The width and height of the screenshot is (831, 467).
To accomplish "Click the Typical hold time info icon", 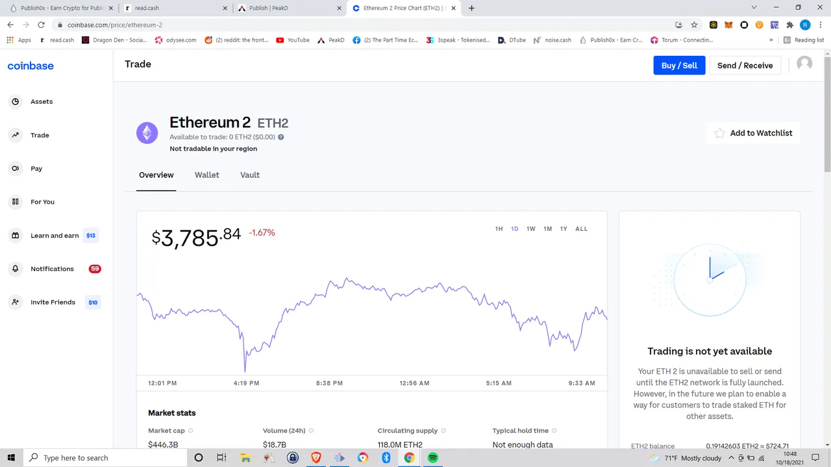I will [x=554, y=431].
